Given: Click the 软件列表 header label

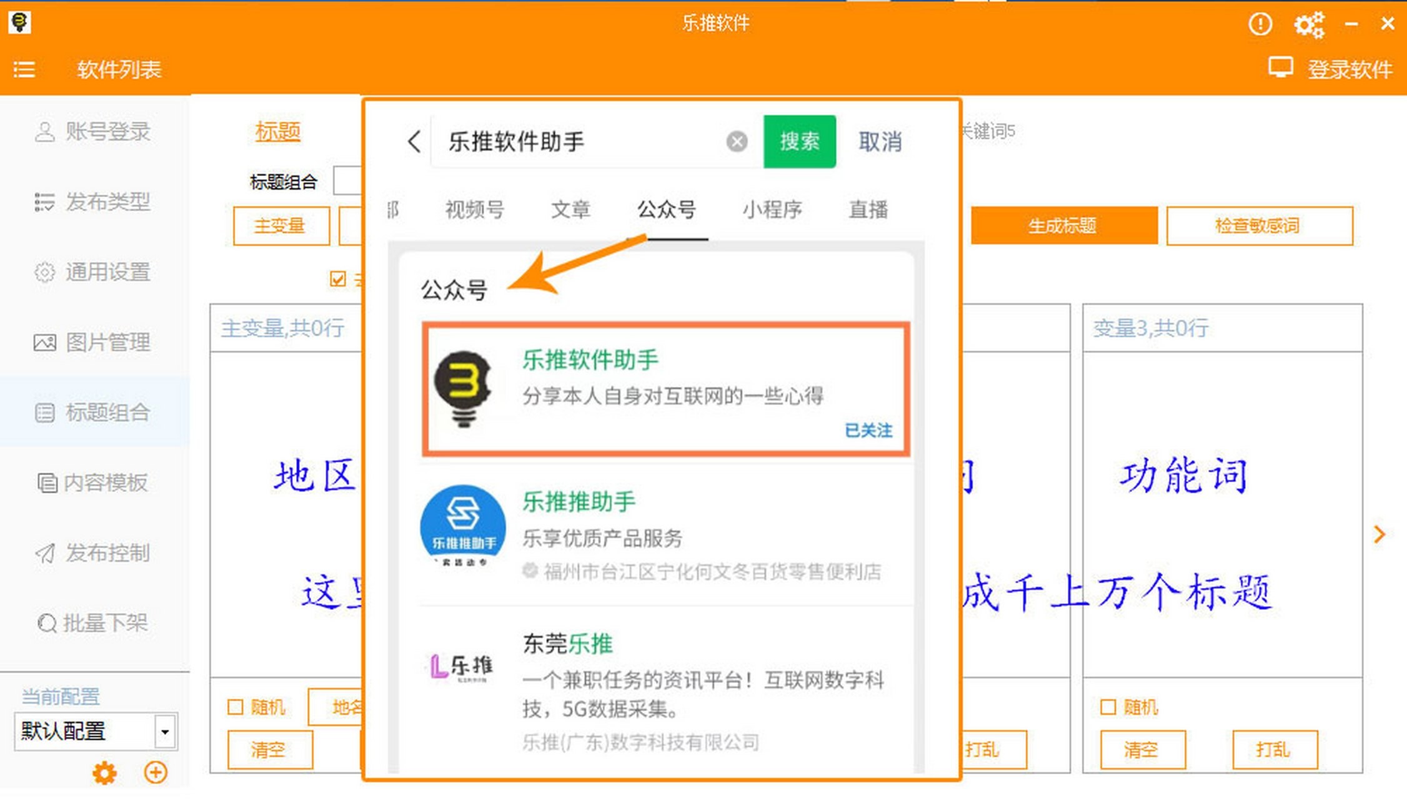Looking at the screenshot, I should point(119,69).
